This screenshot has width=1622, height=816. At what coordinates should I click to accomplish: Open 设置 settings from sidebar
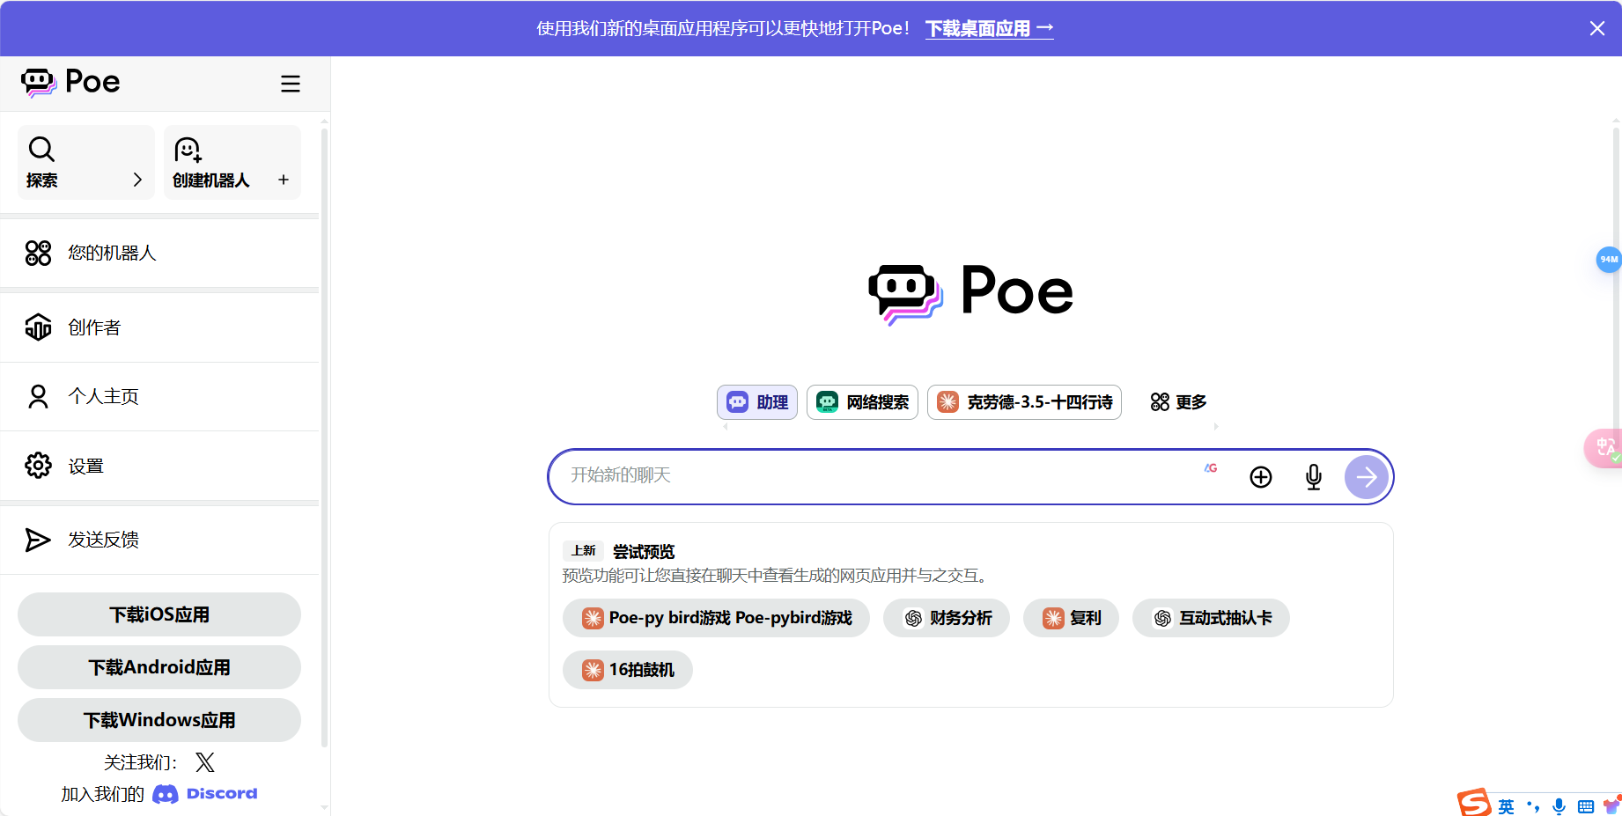(x=38, y=466)
